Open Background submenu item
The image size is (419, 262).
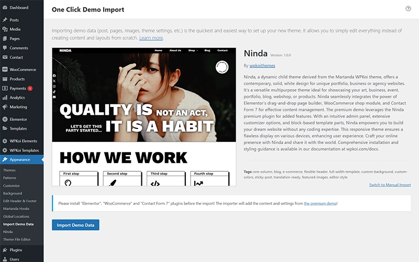pos(13,193)
